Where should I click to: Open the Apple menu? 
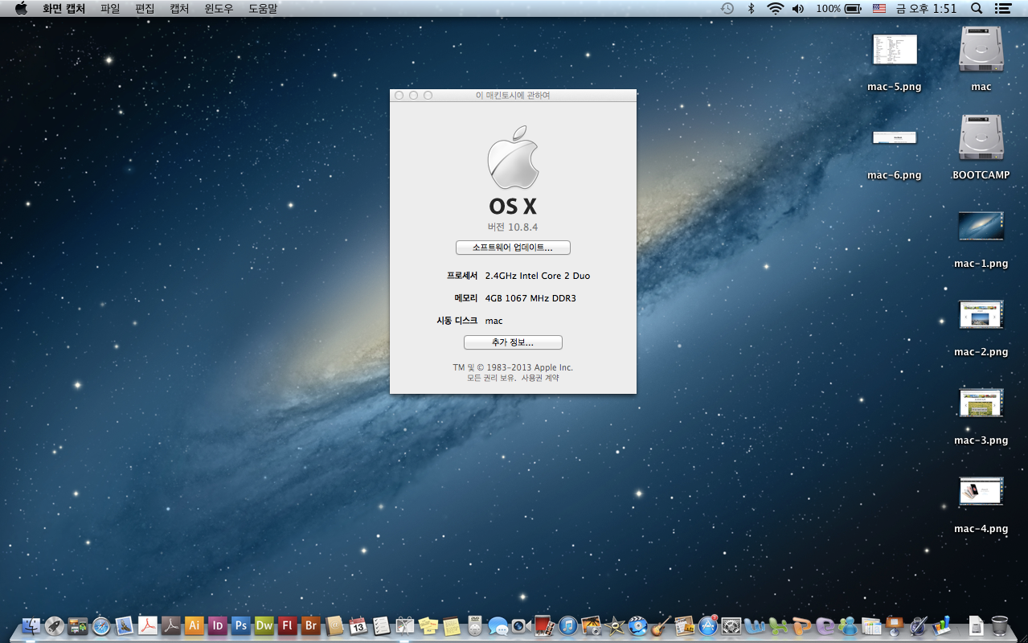[21, 8]
